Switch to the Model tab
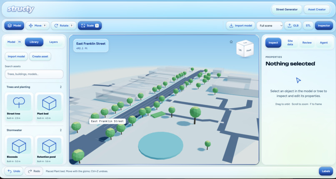Image resolution: width=336 pixels, height=179 pixels. click(x=14, y=42)
